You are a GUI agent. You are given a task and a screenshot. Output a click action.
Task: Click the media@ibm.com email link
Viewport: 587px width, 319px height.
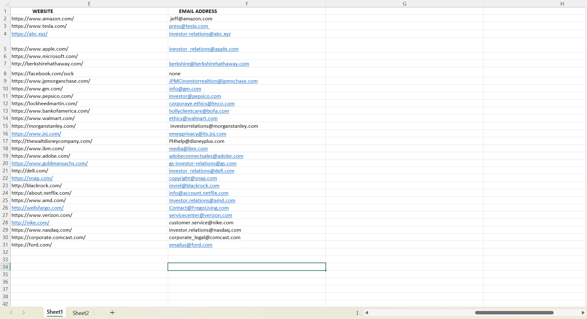188,149
